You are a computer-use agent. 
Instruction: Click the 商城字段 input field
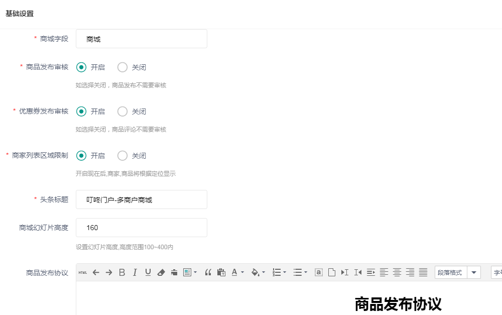tap(142, 39)
